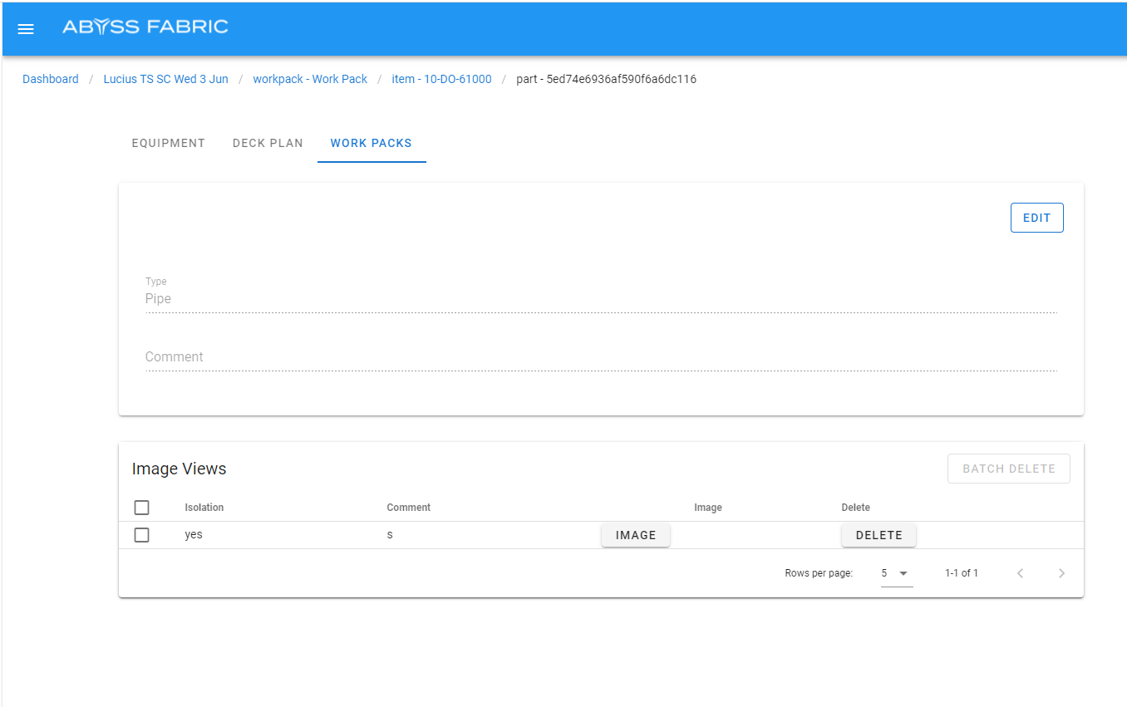
Task: Open item - 10-DO-61000 breadcrumb link
Action: [441, 79]
